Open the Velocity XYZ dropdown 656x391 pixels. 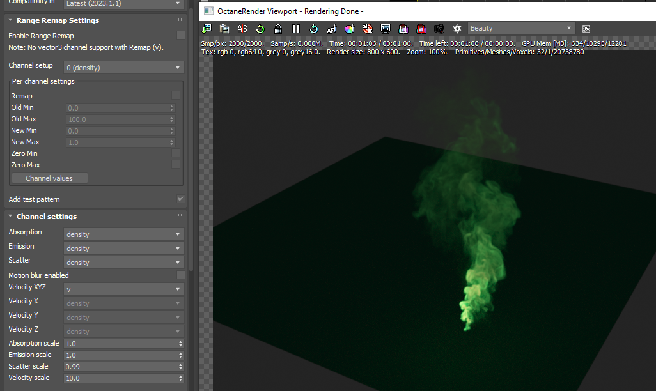(124, 289)
